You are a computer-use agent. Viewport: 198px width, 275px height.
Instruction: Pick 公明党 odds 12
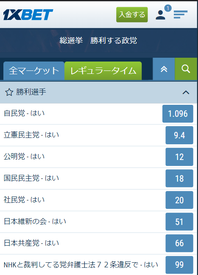tap(179, 157)
